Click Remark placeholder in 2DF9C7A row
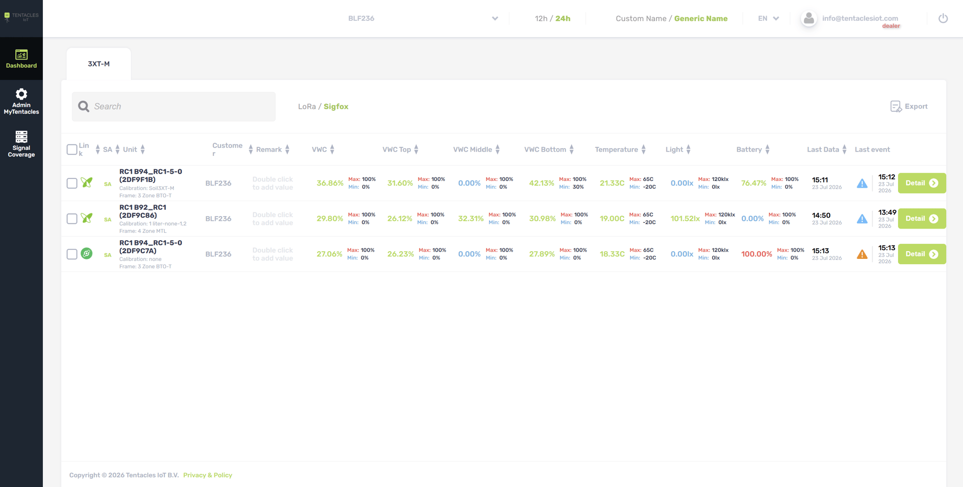Image resolution: width=963 pixels, height=487 pixels. (273, 254)
